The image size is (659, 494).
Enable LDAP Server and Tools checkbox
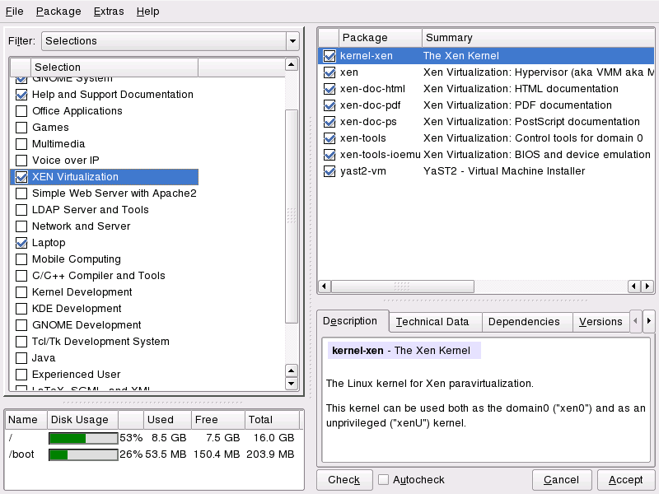pyautogui.click(x=21, y=210)
